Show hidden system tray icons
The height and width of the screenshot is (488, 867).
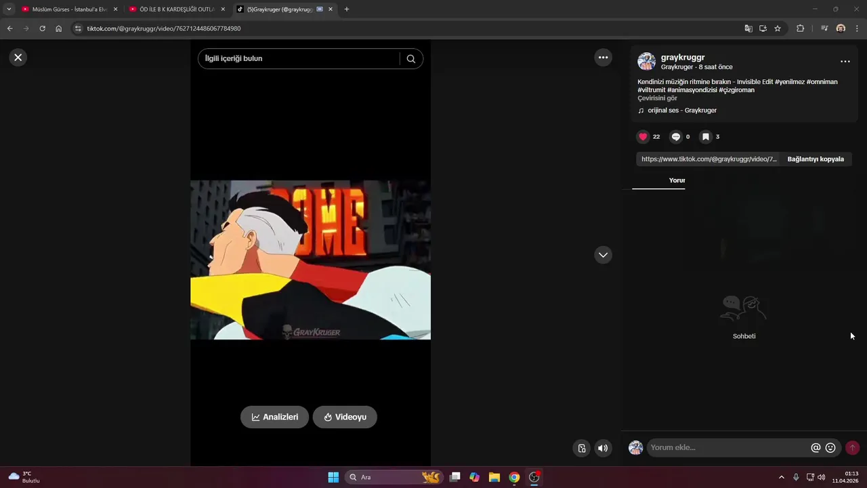[x=781, y=477]
